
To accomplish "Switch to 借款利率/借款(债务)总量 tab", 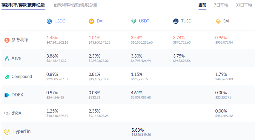I will pos(76,5).
